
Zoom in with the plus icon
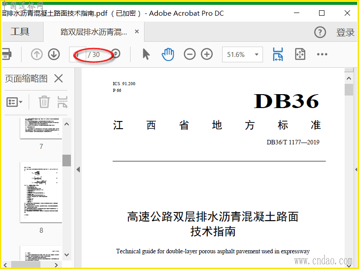click(207, 54)
